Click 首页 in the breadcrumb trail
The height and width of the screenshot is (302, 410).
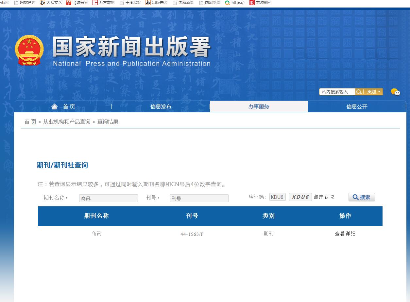click(30, 122)
